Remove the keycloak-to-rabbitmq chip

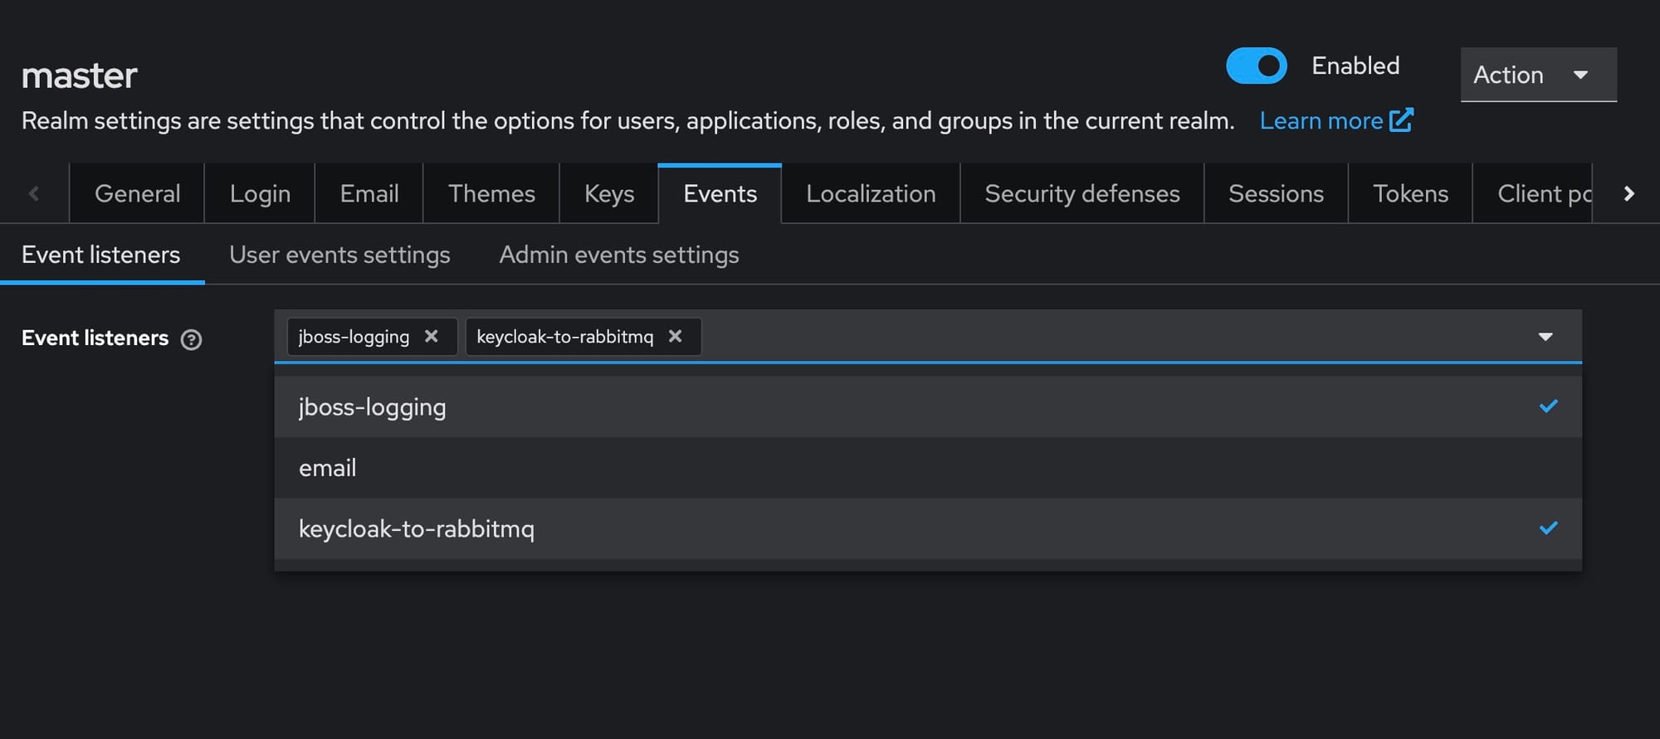tap(676, 336)
